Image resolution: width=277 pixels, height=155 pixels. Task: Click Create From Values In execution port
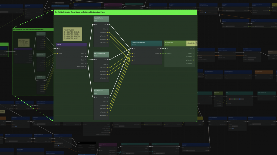click(132, 49)
